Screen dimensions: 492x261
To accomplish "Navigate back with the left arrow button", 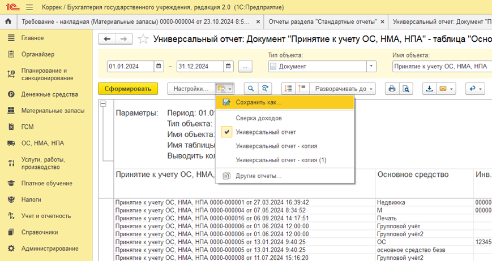I will (107, 39).
